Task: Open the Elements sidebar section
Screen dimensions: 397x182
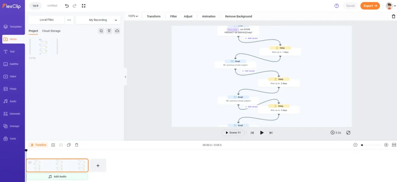Action: pyautogui.click(x=12, y=114)
